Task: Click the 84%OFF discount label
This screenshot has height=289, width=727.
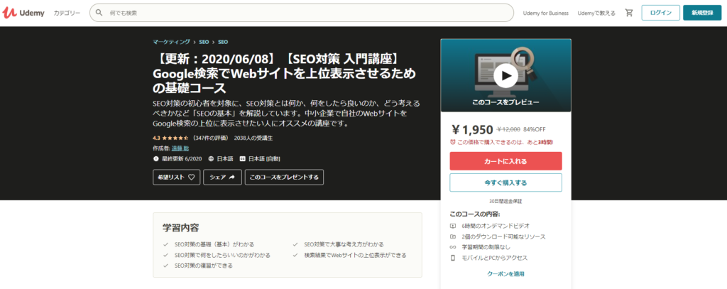Action: [x=535, y=129]
